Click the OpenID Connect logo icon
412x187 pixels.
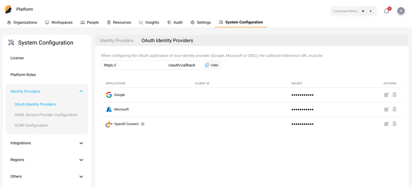(x=109, y=124)
